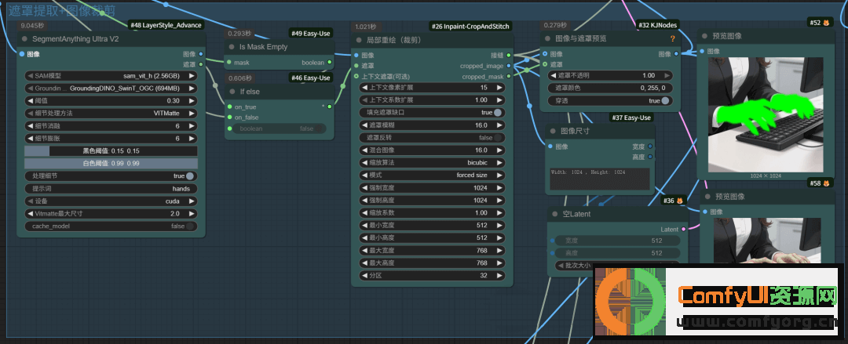Click the 宽度 output port of 图像尺寸
Screen dimensions: 848x344
[650, 147]
